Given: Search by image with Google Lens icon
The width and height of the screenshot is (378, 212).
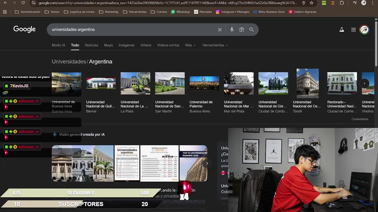Looking at the screenshot, I should [x=242, y=29].
